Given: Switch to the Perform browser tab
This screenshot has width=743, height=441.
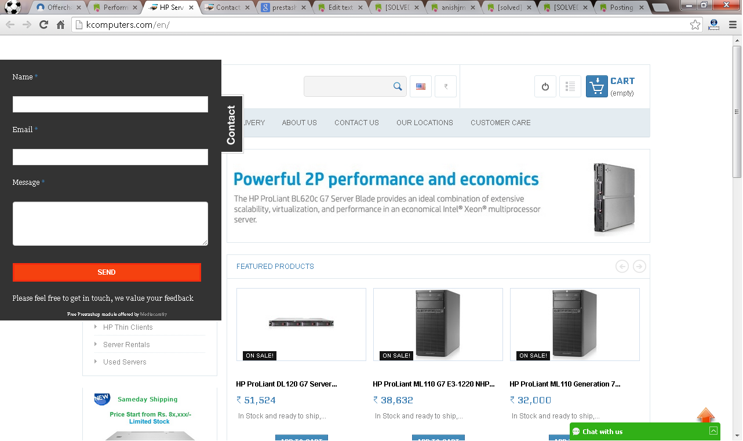Looking at the screenshot, I should 115,8.
